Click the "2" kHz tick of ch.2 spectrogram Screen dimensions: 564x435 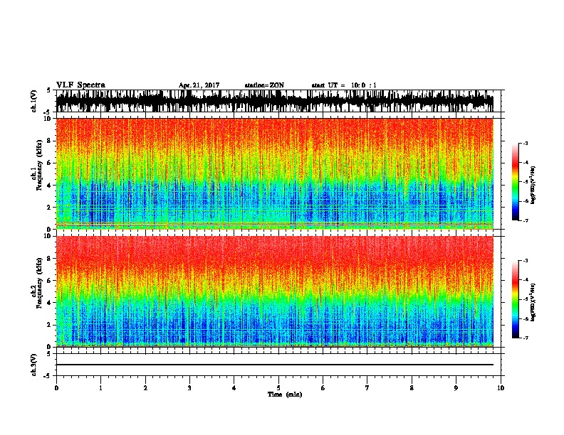click(x=50, y=325)
